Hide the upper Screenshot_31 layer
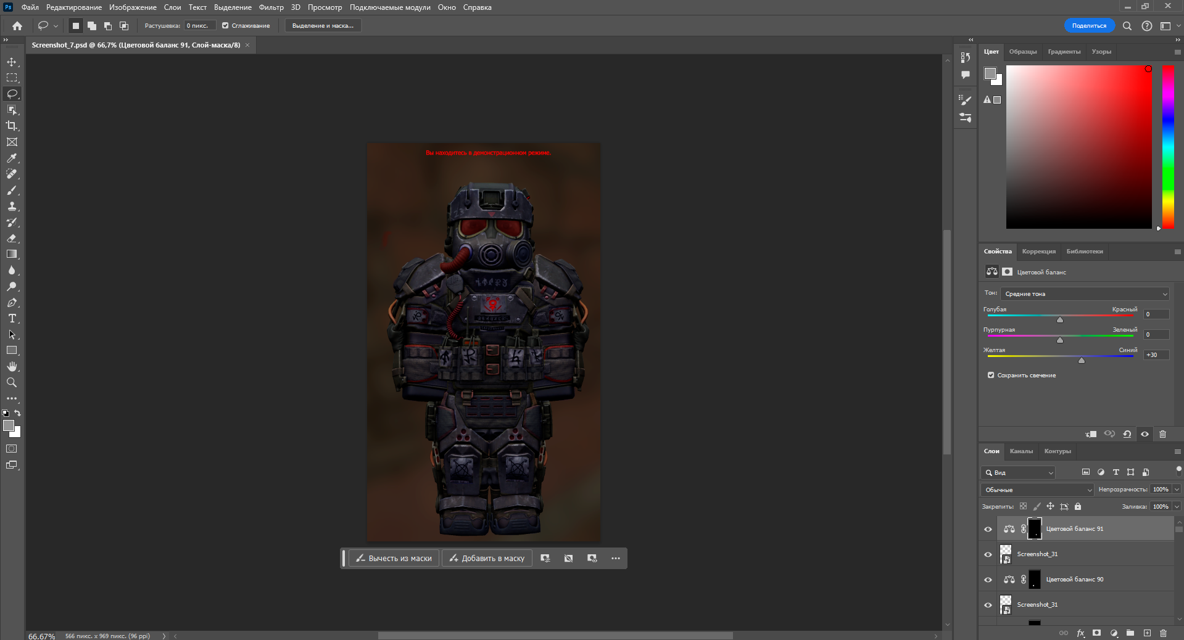 (x=988, y=554)
